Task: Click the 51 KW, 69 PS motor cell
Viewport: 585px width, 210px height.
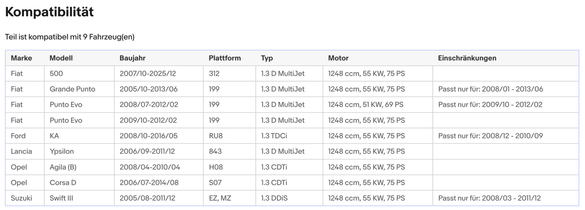Action: click(x=366, y=105)
